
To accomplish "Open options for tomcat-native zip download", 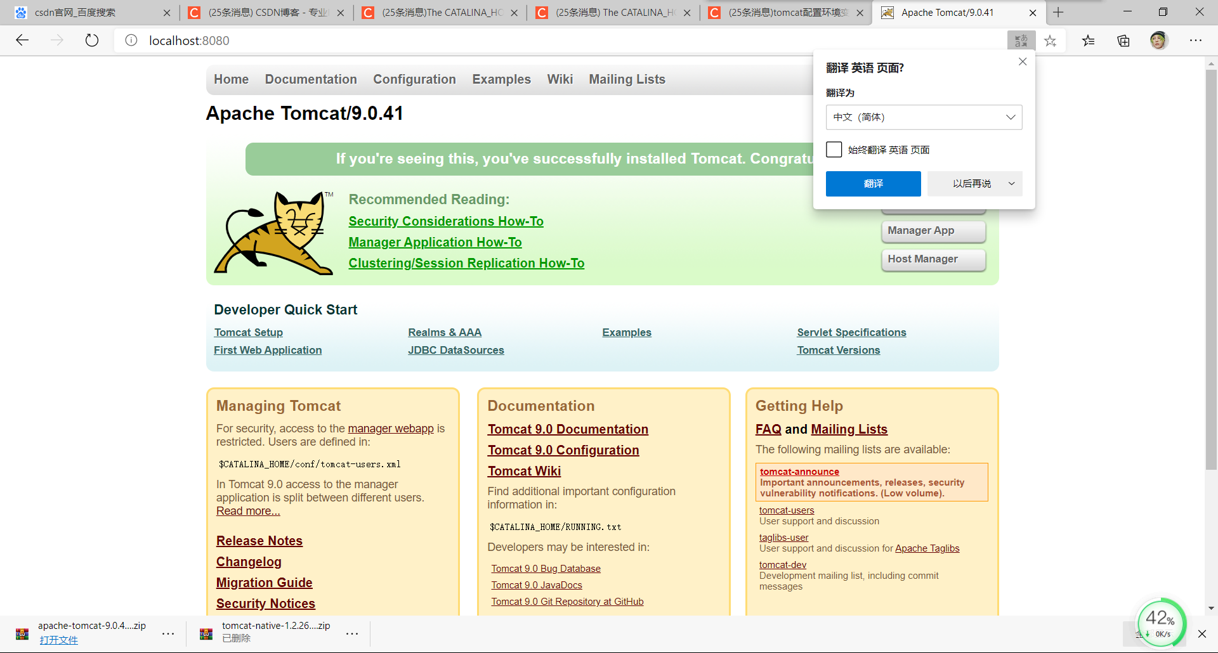I will click(352, 633).
